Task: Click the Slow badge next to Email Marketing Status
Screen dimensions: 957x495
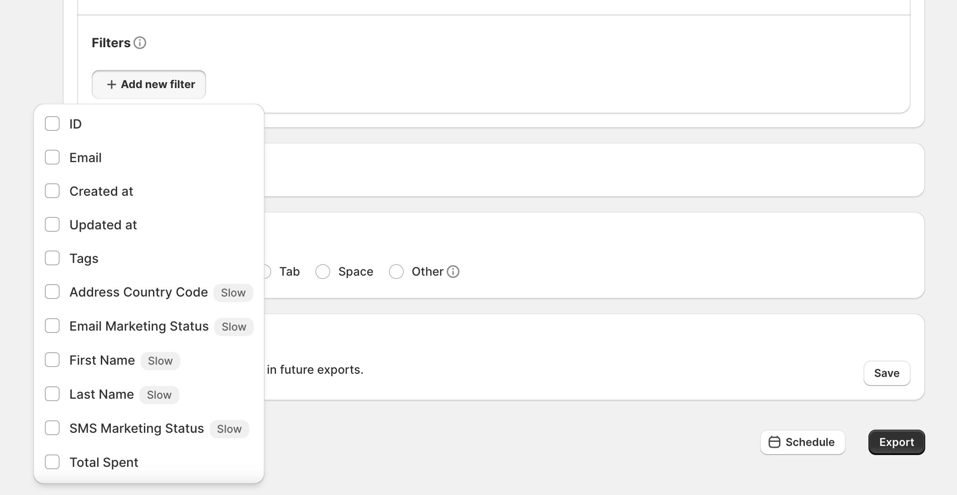Action: [234, 327]
